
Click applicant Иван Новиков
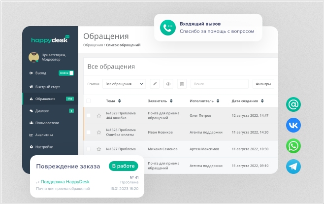click(160, 132)
